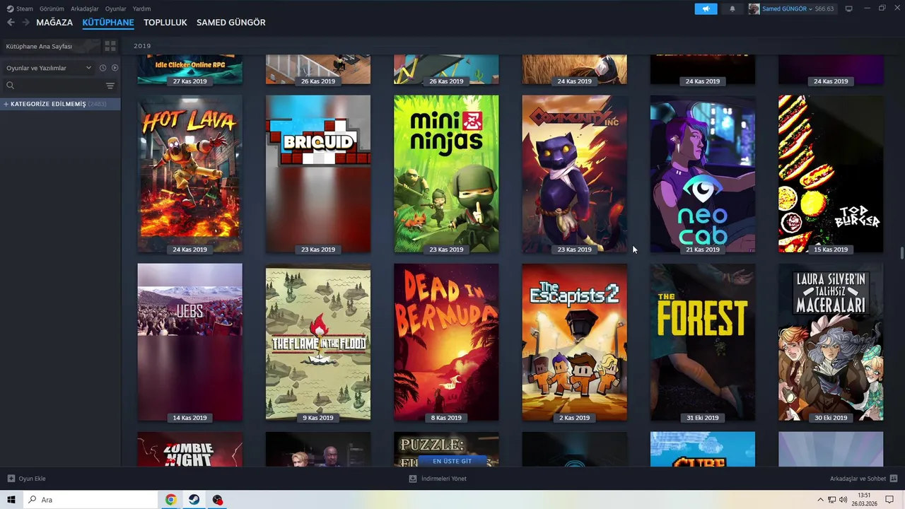Click the Oyun Ekle plus icon

(11, 479)
